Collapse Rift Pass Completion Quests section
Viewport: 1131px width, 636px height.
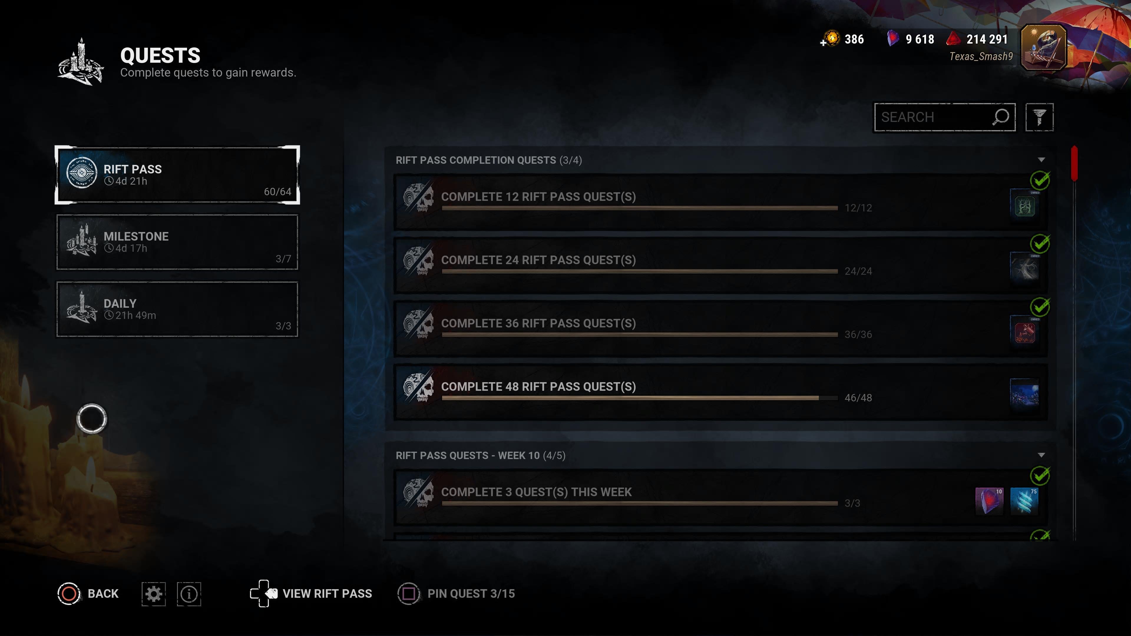[x=1041, y=160]
